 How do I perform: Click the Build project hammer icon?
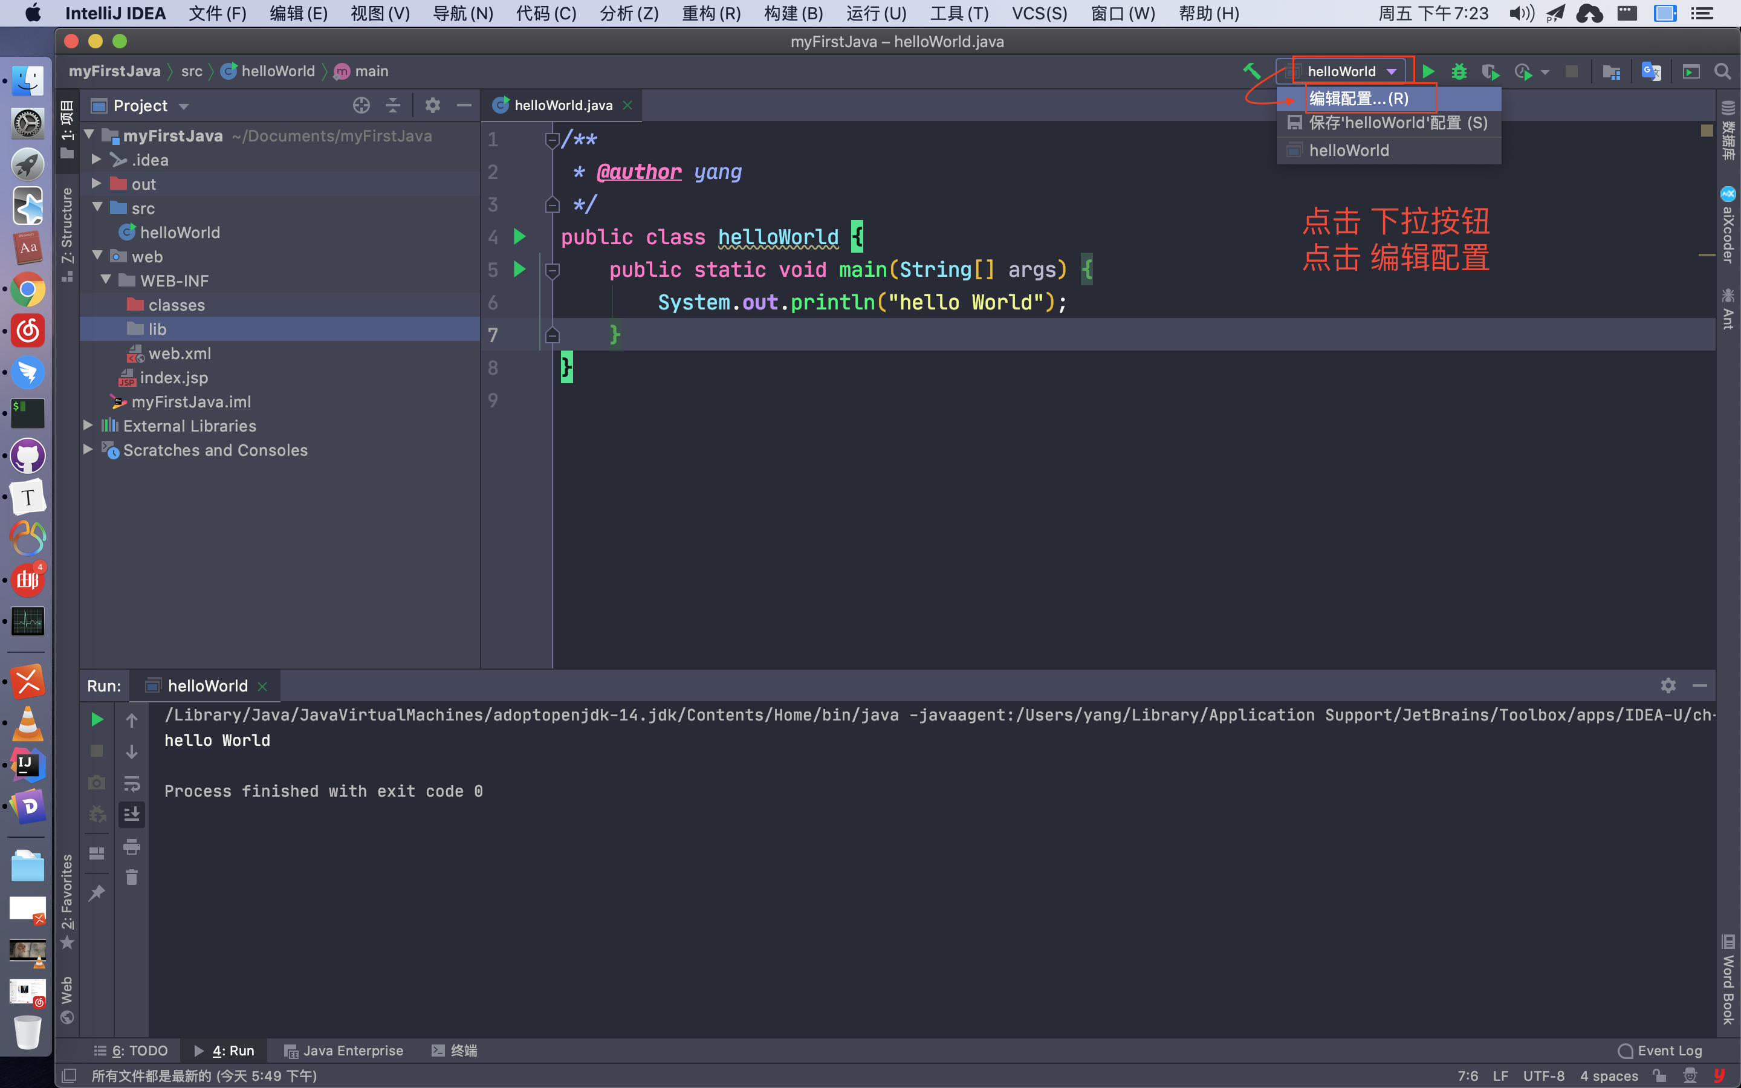click(x=1252, y=71)
